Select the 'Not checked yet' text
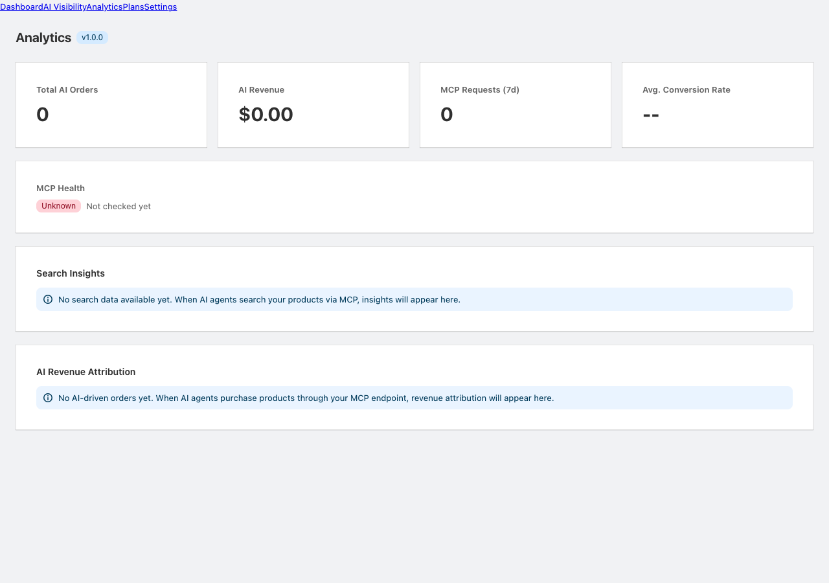 [119, 206]
